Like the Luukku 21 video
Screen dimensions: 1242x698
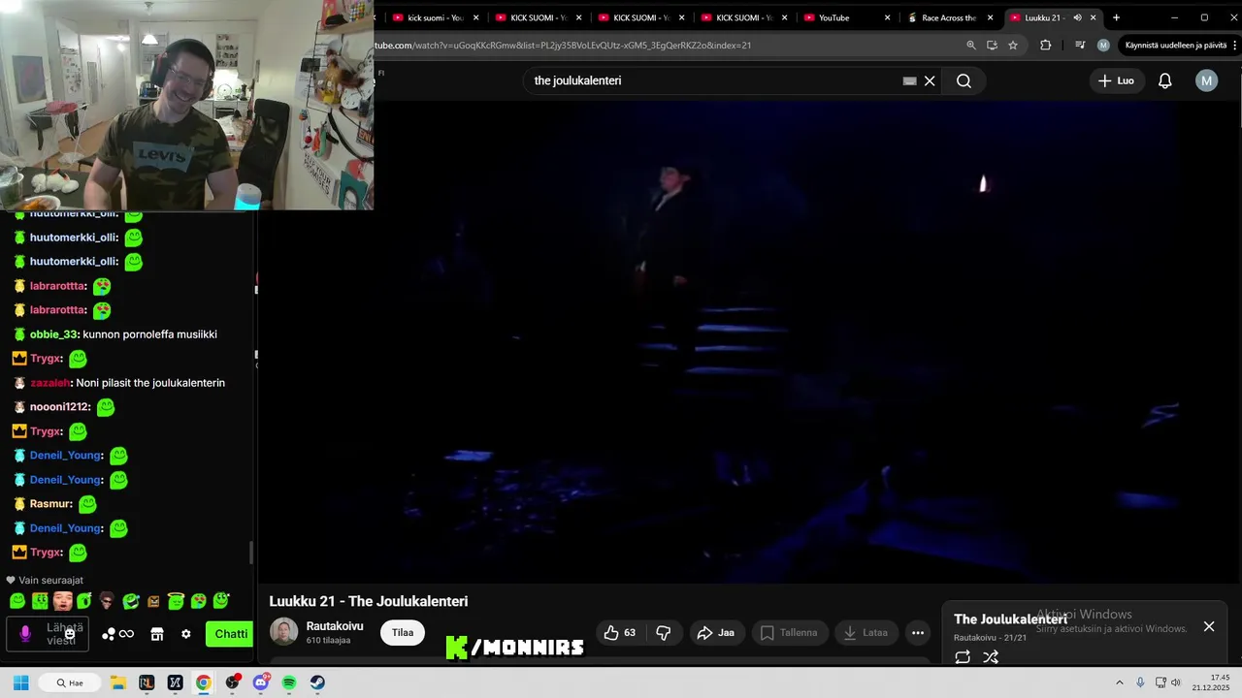[620, 633]
